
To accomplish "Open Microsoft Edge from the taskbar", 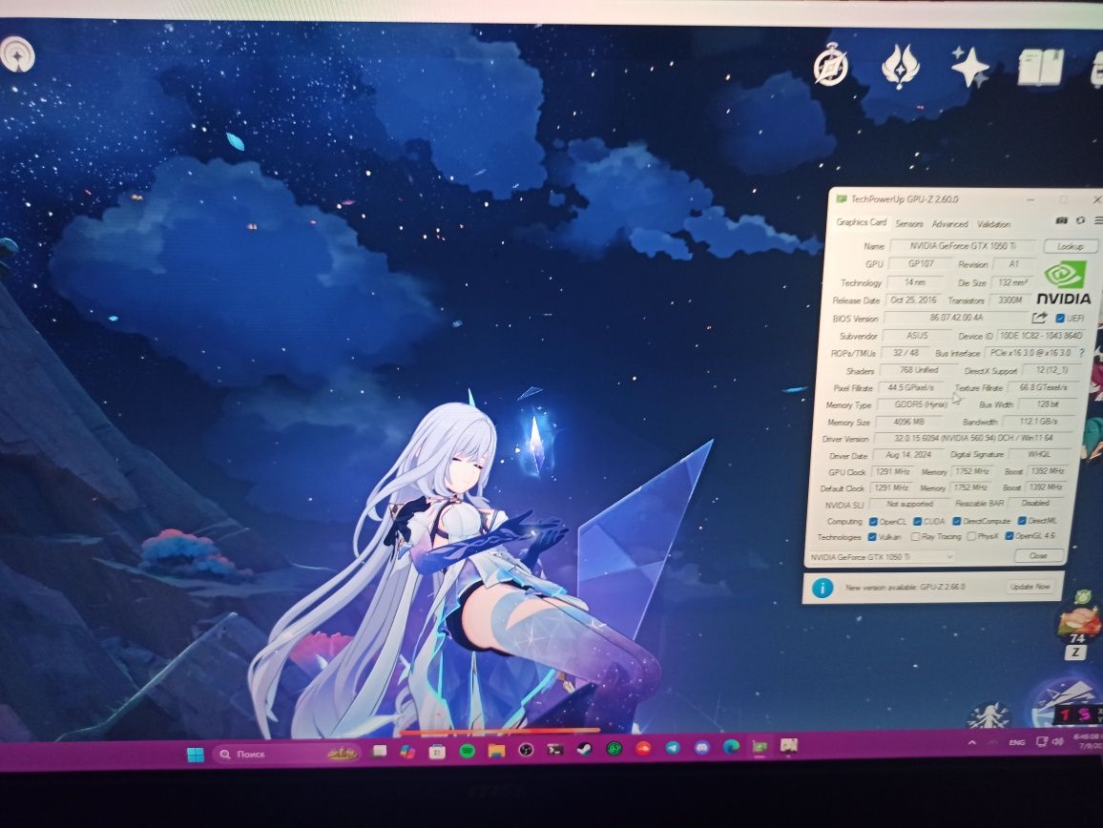I will click(x=732, y=746).
